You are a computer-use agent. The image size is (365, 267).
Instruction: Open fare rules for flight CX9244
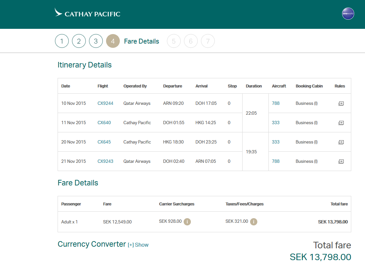[x=341, y=104]
